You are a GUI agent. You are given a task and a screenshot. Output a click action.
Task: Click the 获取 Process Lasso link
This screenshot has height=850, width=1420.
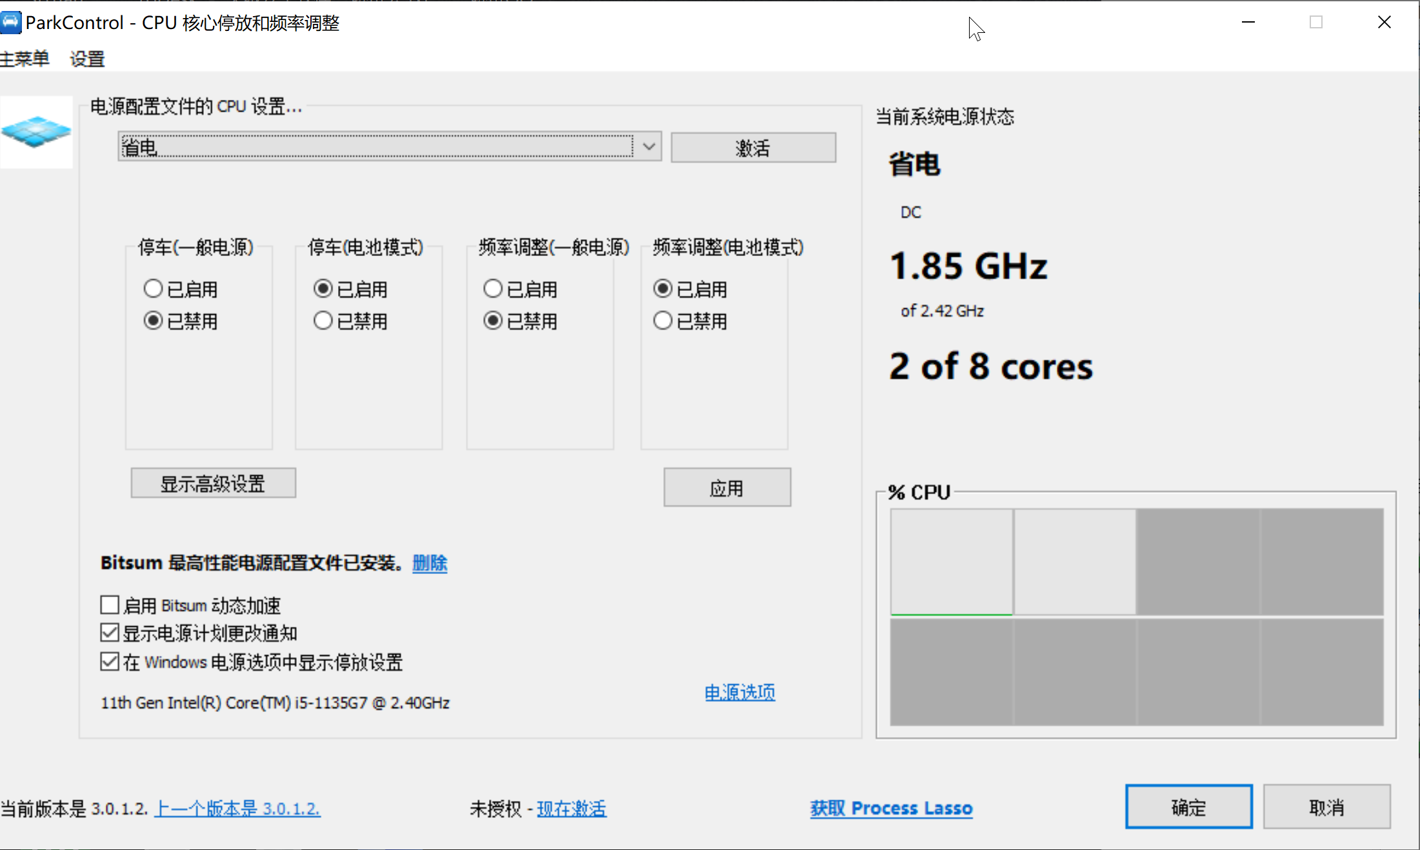[x=890, y=808]
